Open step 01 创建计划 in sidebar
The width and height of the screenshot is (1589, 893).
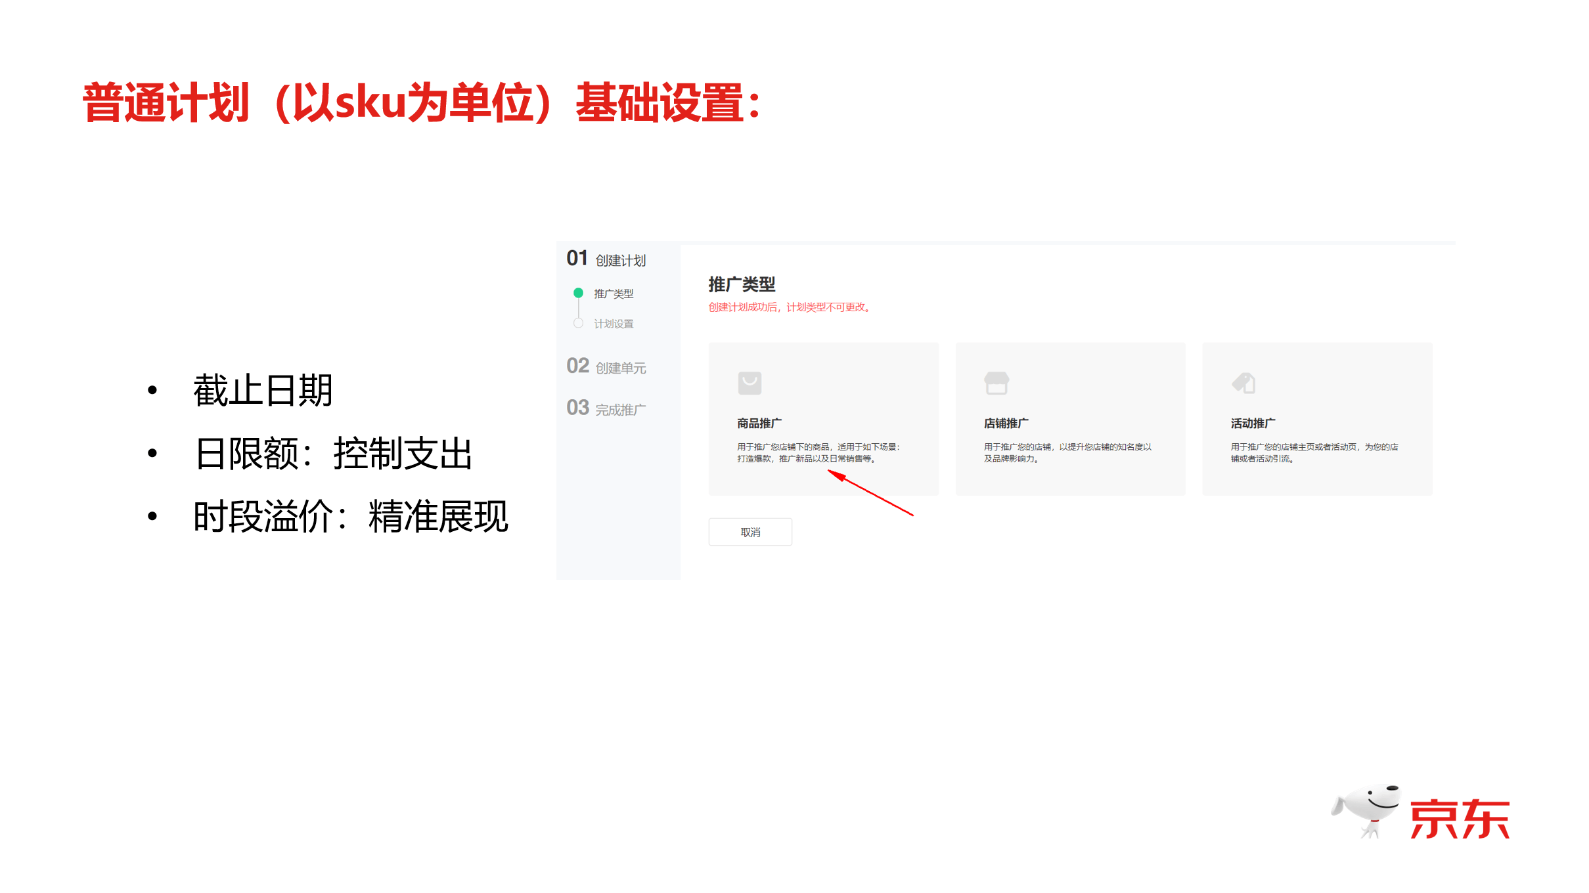[606, 259]
